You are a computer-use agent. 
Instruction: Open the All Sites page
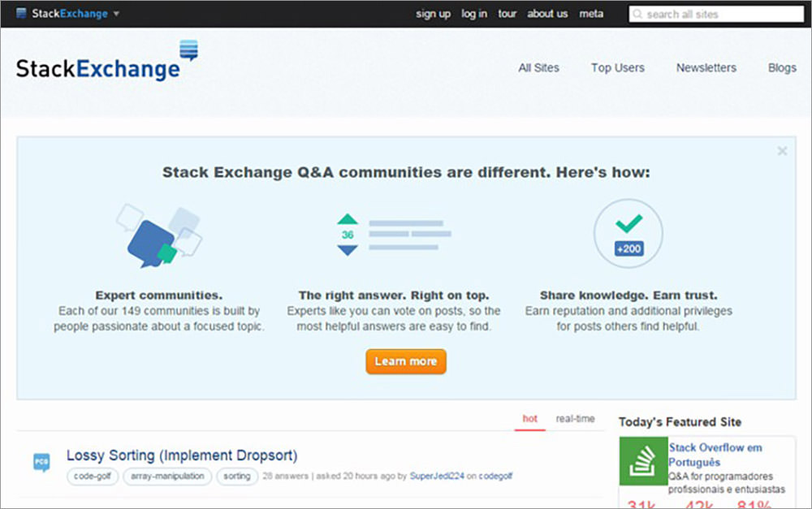coord(538,68)
